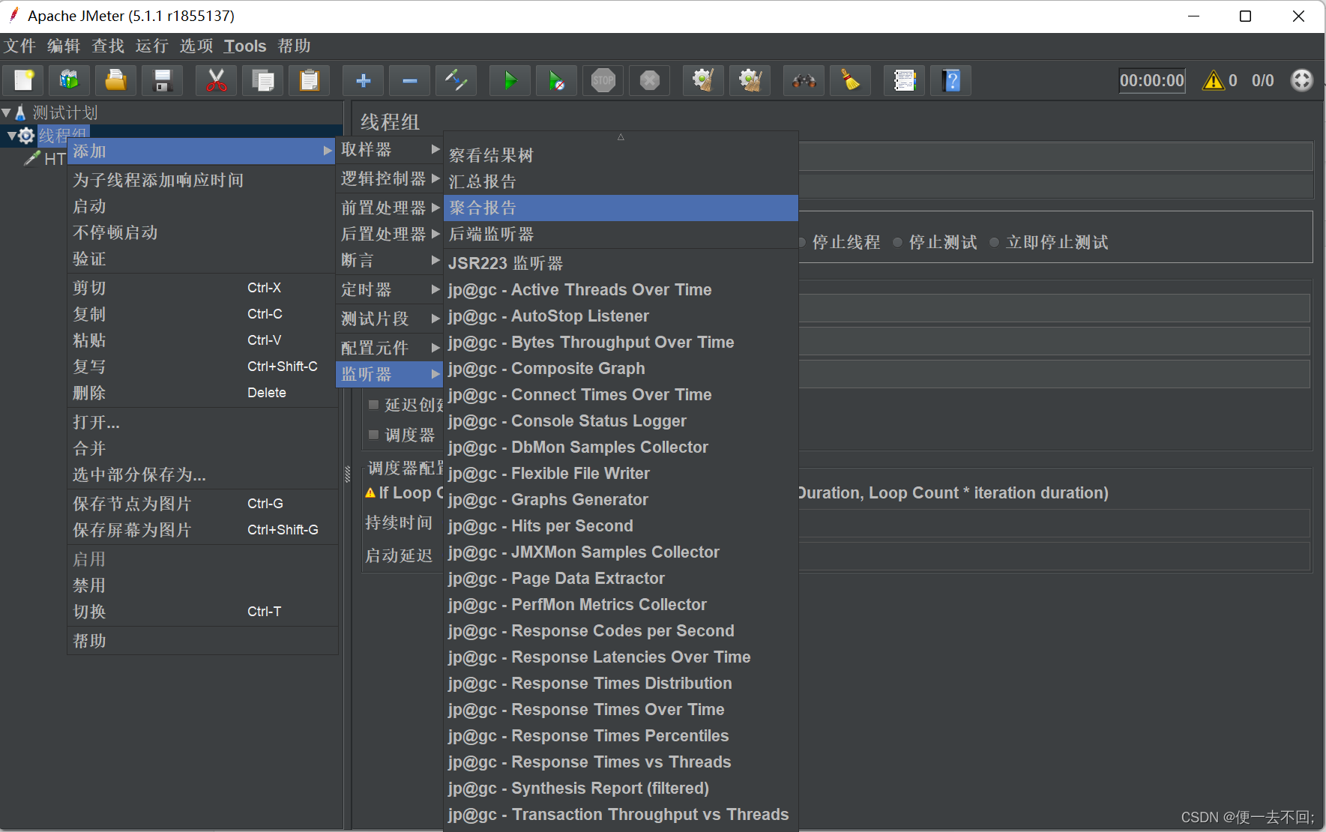Image resolution: width=1326 pixels, height=832 pixels.
Task: Click the warning triangle log icon
Action: [x=1213, y=80]
